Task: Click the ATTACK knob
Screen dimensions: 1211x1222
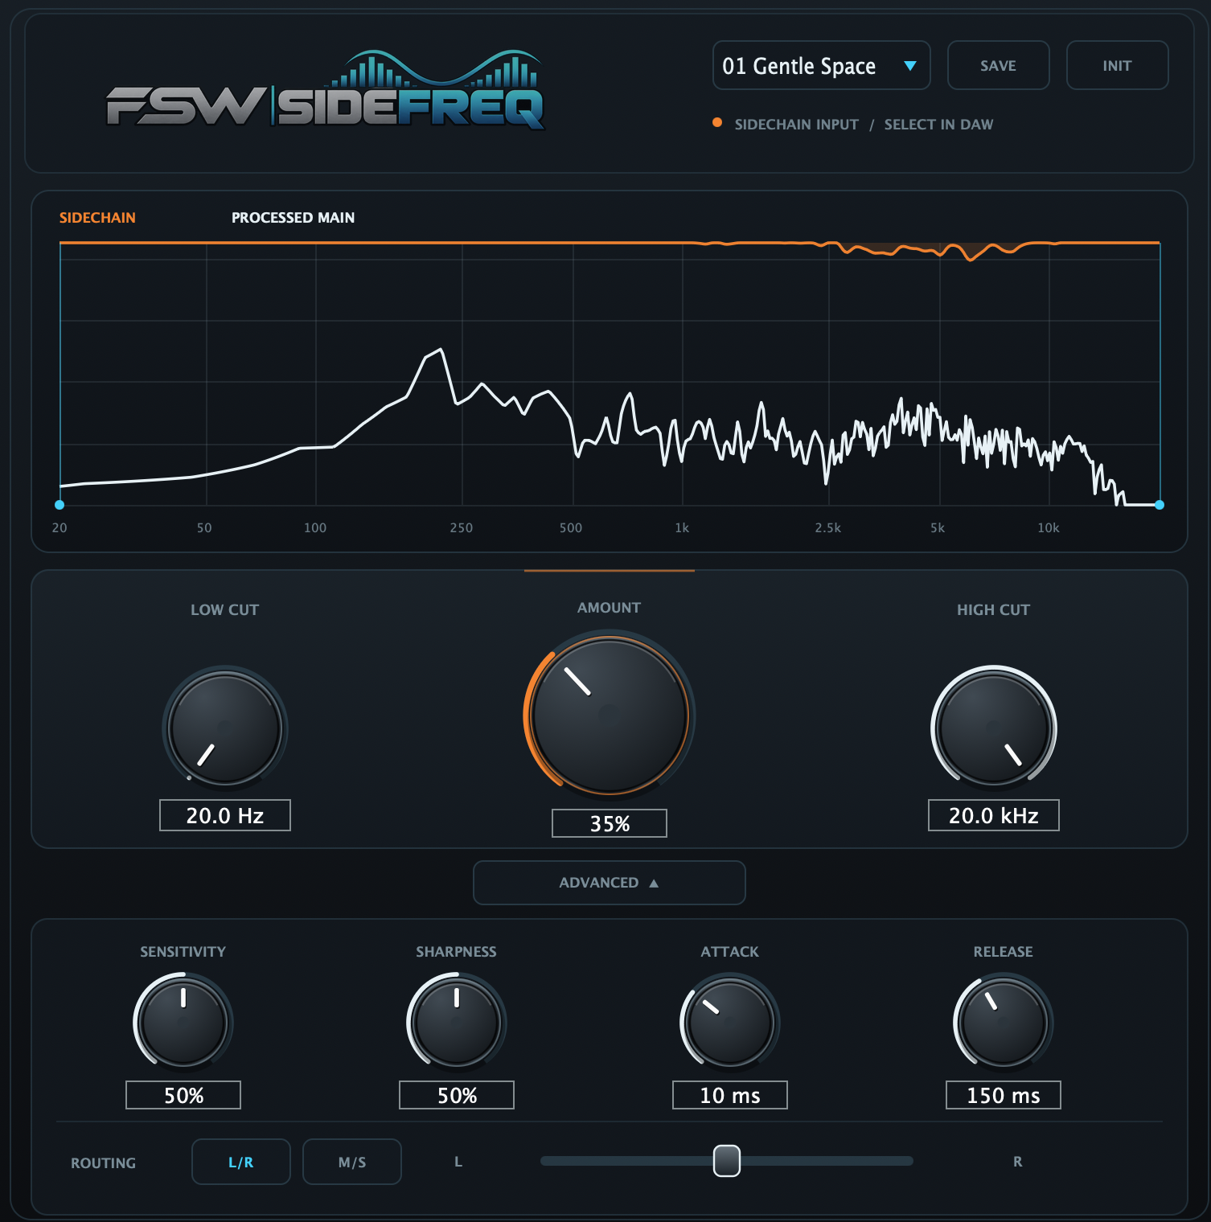Action: point(730,1023)
